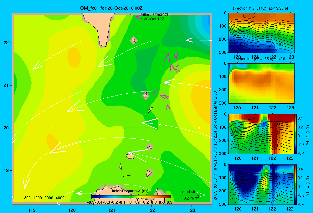Click the '0.2 N/m' wind stress value
The image size is (313, 213).
point(191,198)
